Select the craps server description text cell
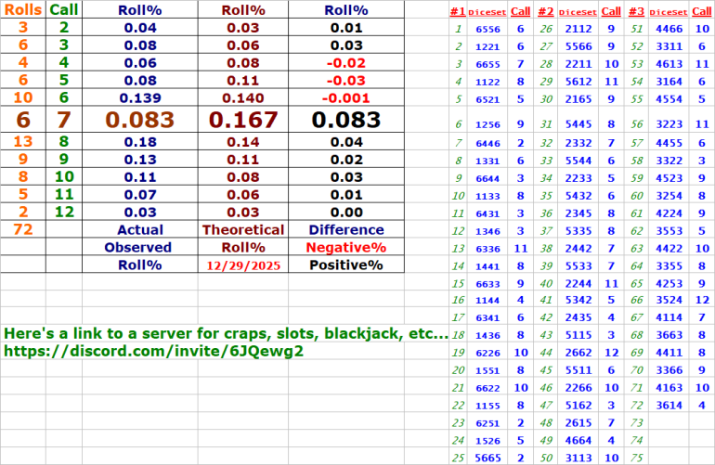Screen dimensions: 715x465 226,334
